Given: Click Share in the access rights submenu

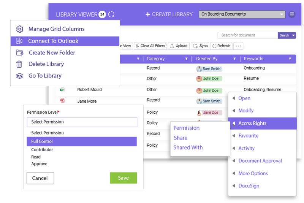Looking at the screenshot, I should [x=180, y=138].
